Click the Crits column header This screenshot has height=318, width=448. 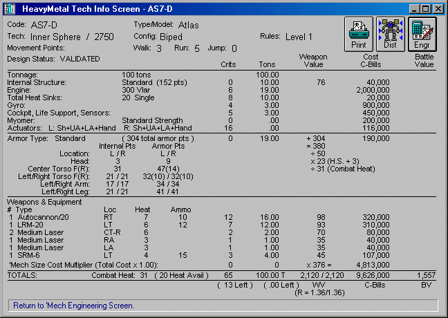tap(228, 64)
